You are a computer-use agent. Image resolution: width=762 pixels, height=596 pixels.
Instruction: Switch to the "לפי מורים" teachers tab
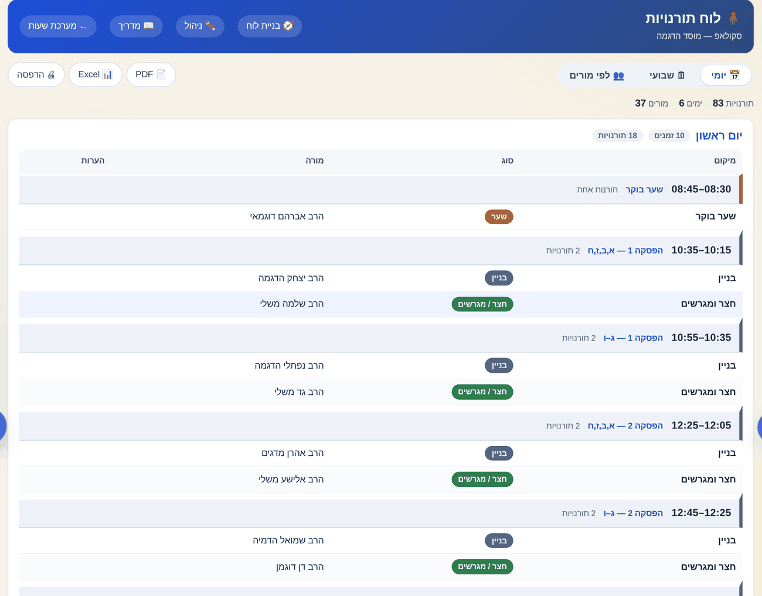pos(597,75)
